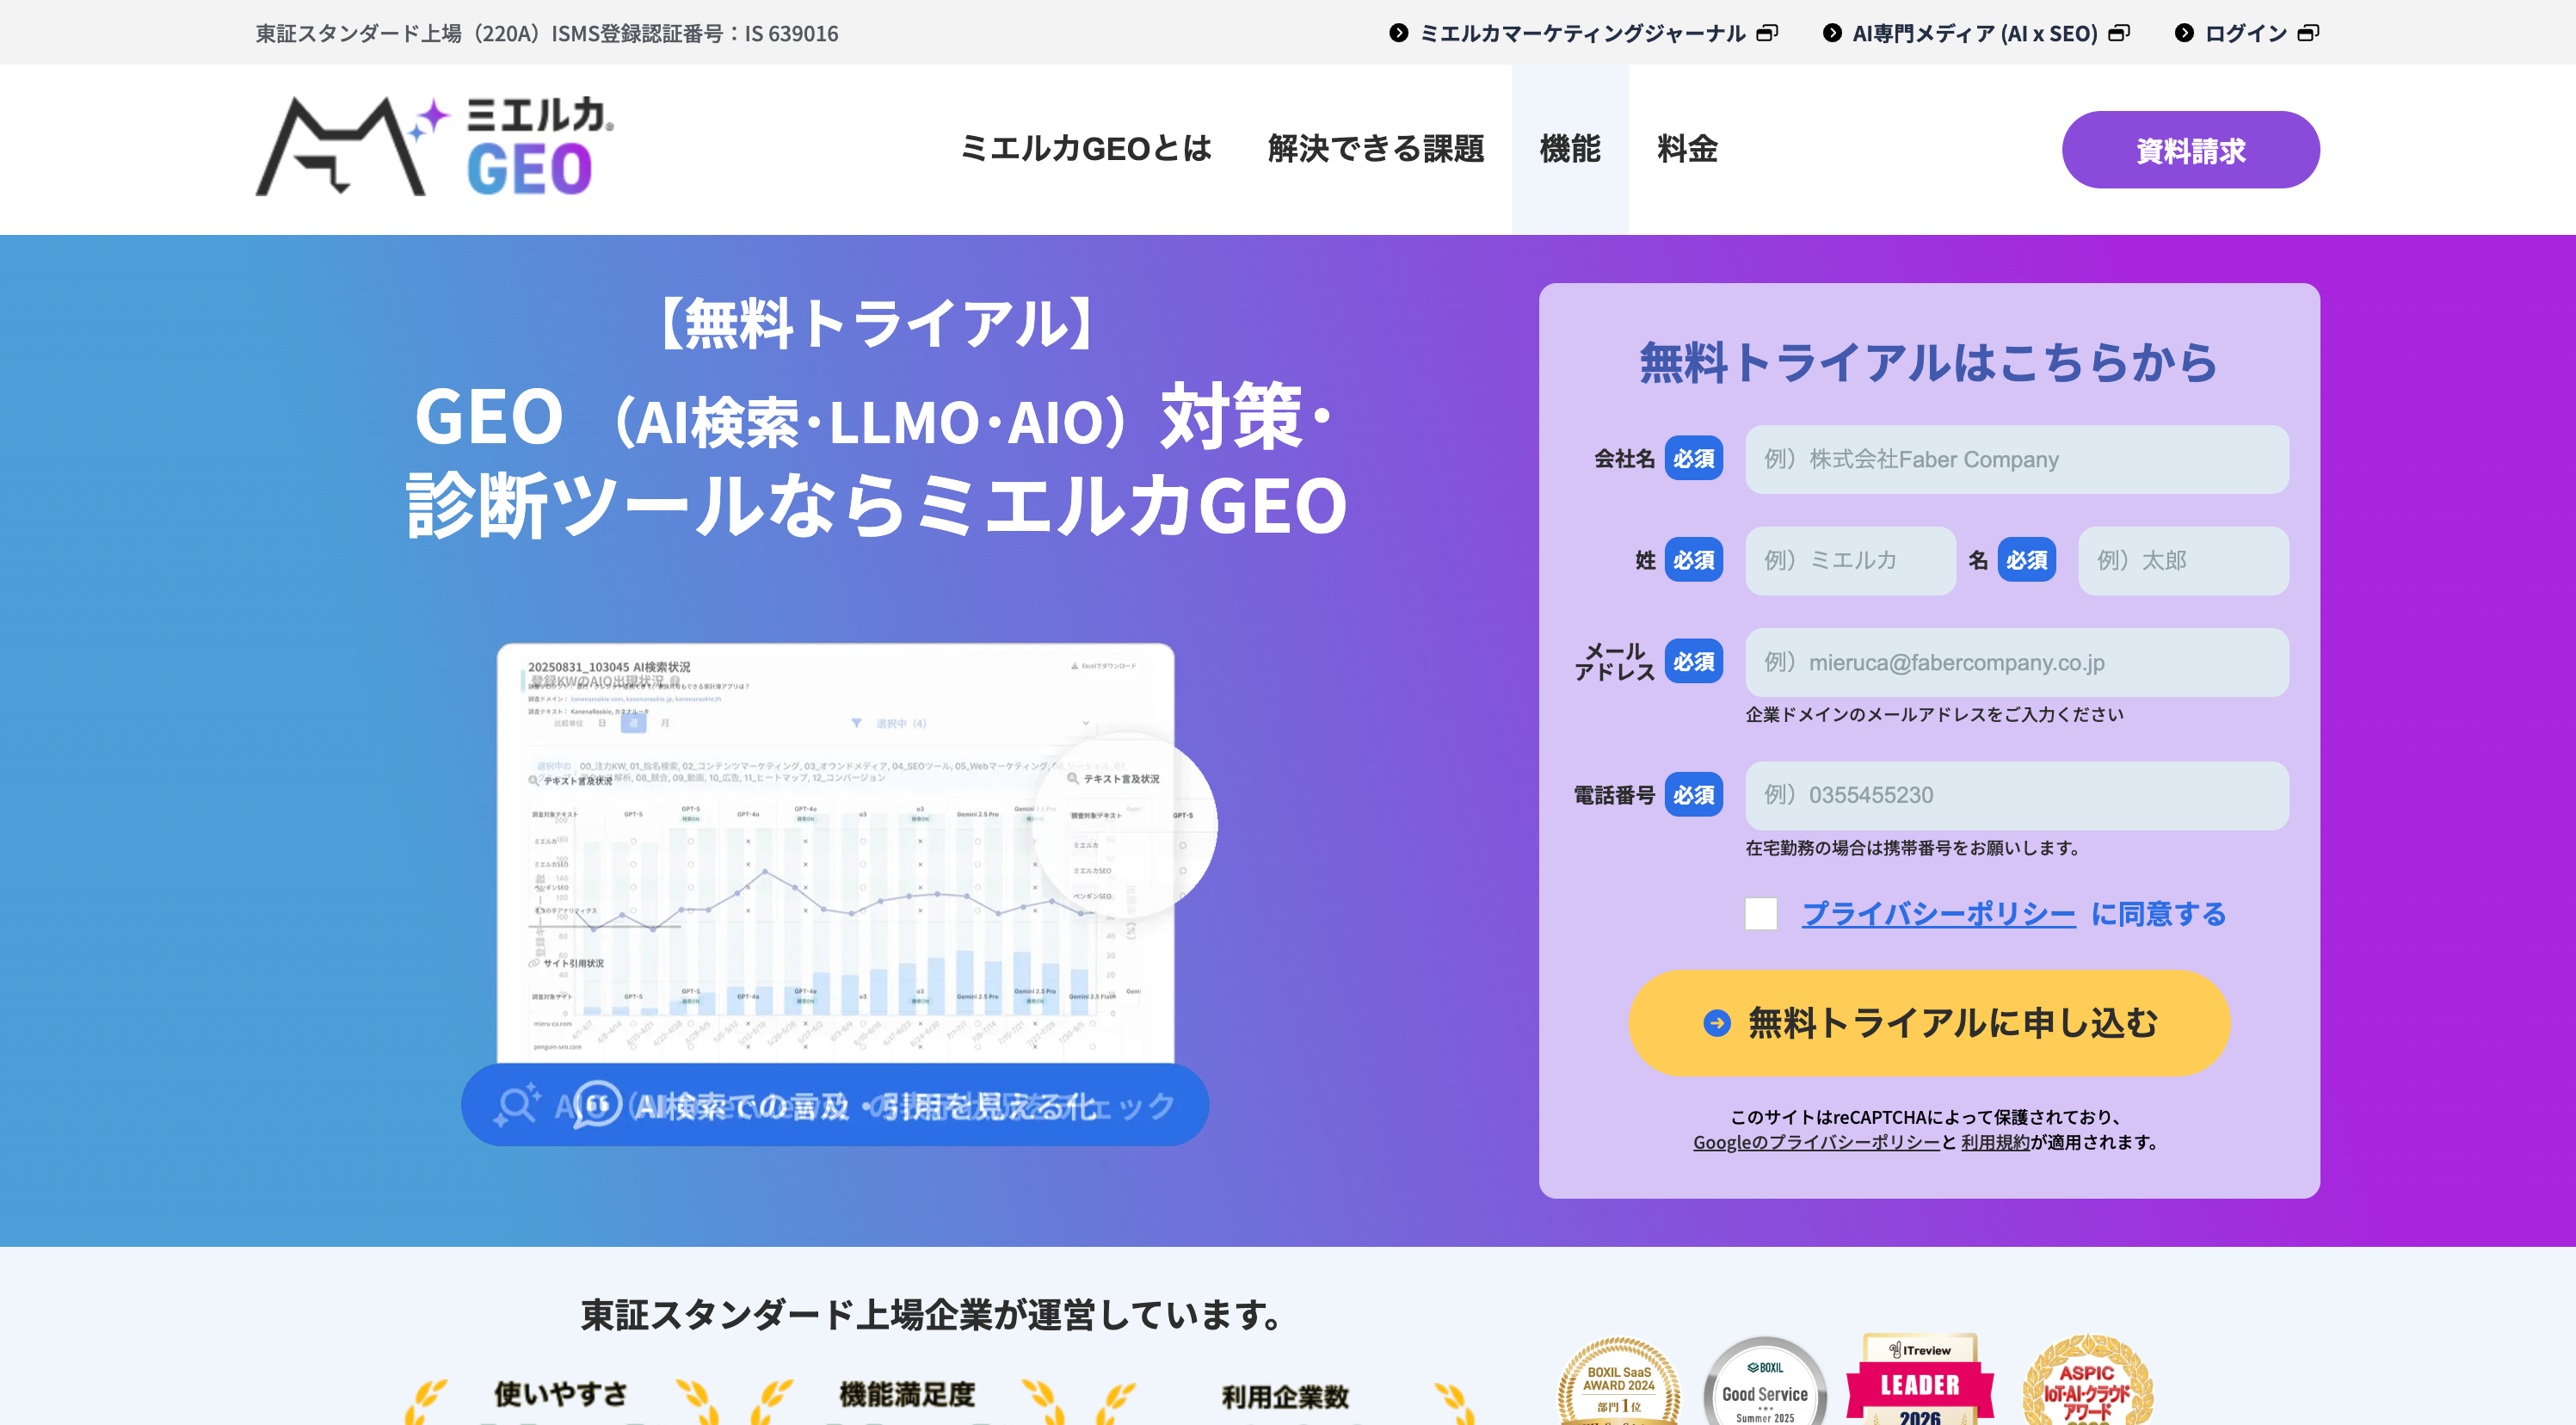The image size is (2576, 1425).
Task: Focus the 名 input field
Action: click(2183, 560)
